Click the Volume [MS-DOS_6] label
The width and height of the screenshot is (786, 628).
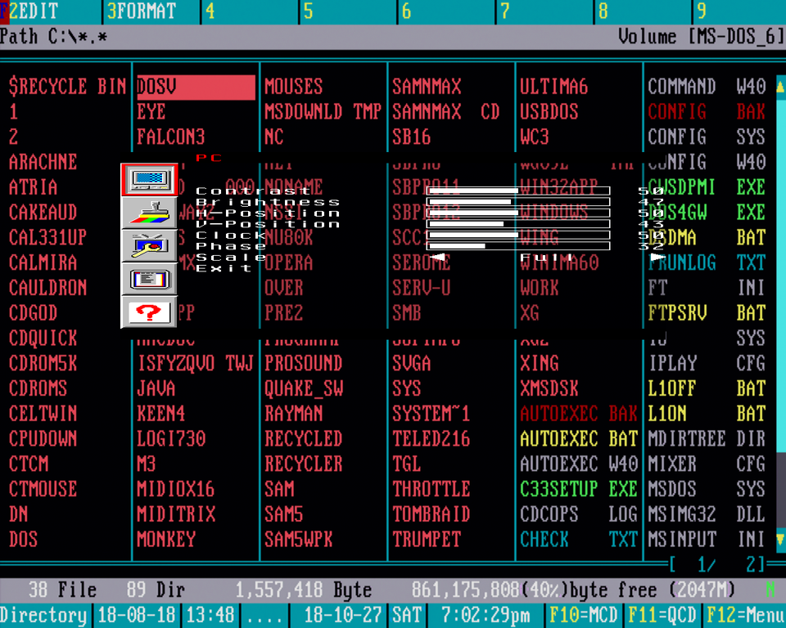[701, 37]
